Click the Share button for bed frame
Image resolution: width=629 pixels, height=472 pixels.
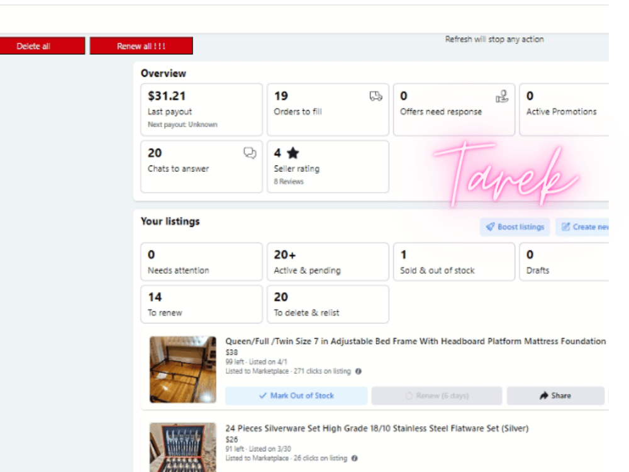pyautogui.click(x=555, y=396)
